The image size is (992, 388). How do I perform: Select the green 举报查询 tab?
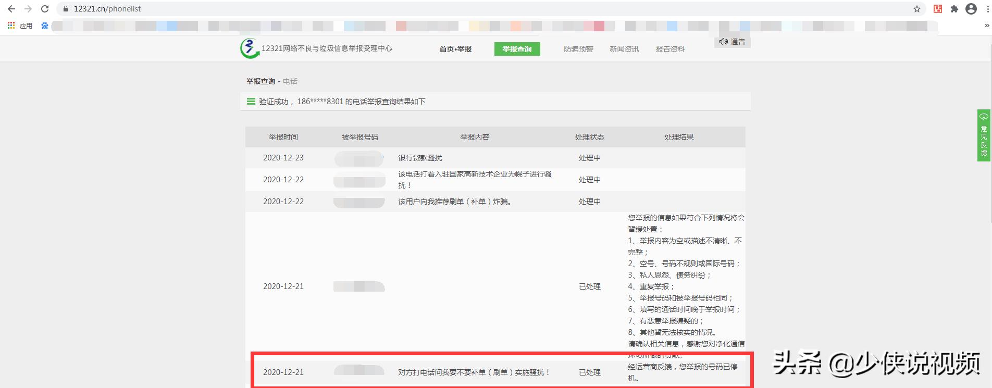[x=517, y=49]
